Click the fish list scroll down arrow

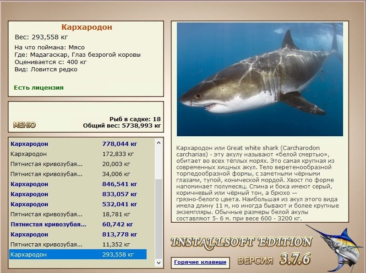click(x=159, y=263)
